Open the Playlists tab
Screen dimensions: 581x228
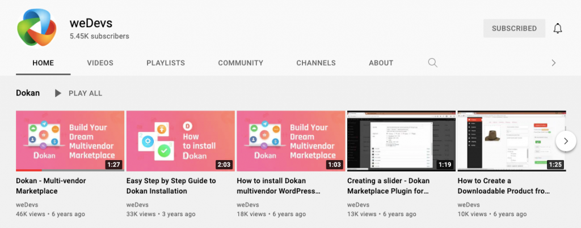pos(166,63)
